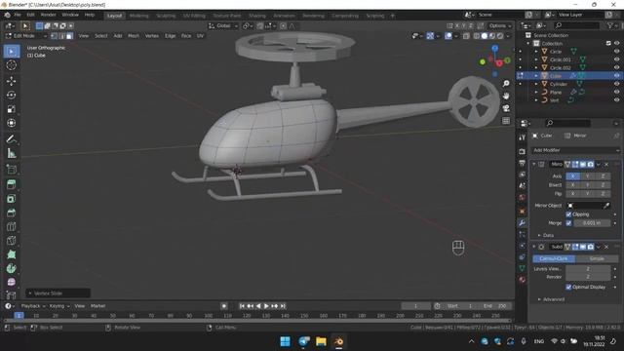Select the Spin tool
Image resolution: width=624 pixels, height=351 pixels.
click(x=11, y=269)
